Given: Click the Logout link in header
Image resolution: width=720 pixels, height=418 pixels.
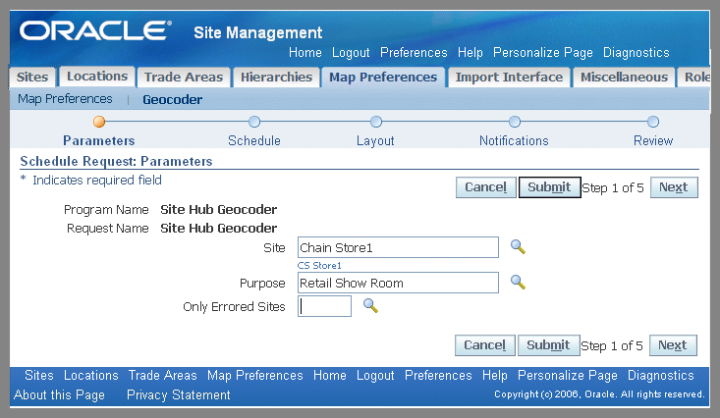Looking at the screenshot, I should [x=351, y=53].
